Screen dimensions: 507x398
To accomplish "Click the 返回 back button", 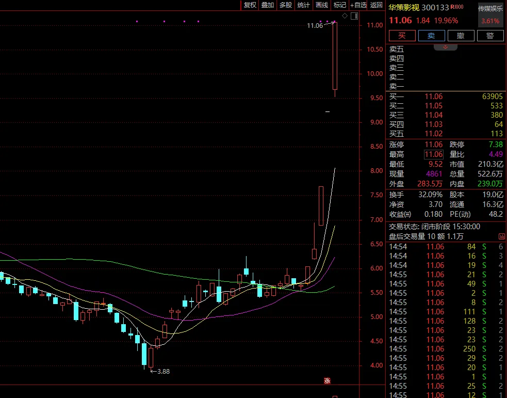I will pyautogui.click(x=376, y=5).
